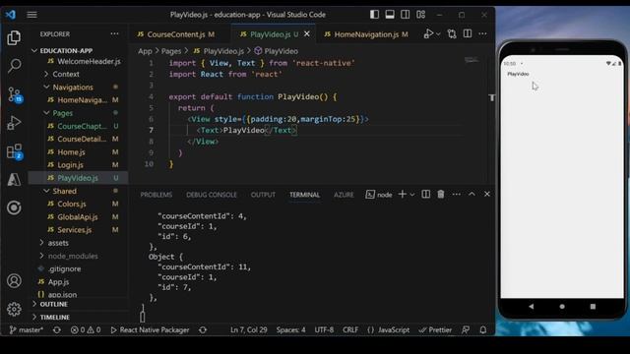Click Ln 7, Col 29 cursor position
The width and height of the screenshot is (630, 354).
[249, 330]
